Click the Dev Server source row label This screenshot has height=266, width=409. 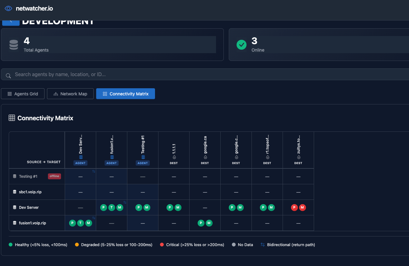pyautogui.click(x=29, y=208)
